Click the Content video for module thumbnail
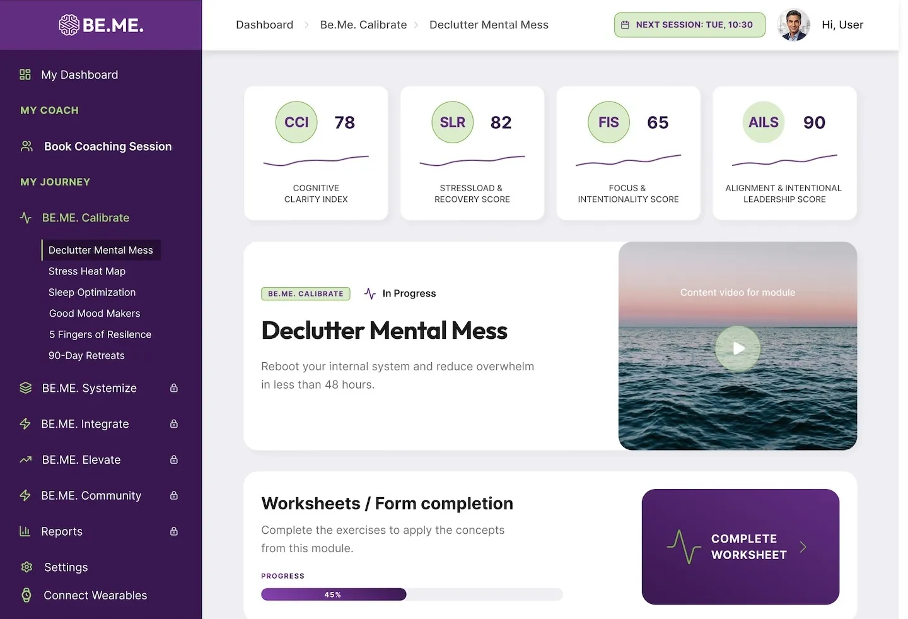Screen dimensions: 908x619 coord(738,346)
